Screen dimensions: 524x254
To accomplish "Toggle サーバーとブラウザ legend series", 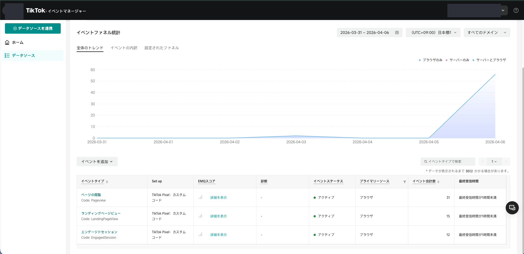I will click(x=489, y=60).
